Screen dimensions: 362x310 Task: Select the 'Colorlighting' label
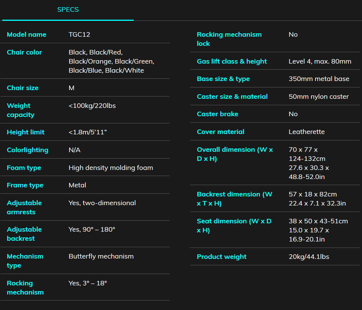[x=28, y=150]
